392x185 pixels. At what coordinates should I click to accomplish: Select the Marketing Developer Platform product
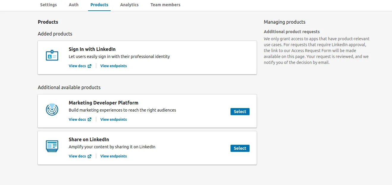240,112
